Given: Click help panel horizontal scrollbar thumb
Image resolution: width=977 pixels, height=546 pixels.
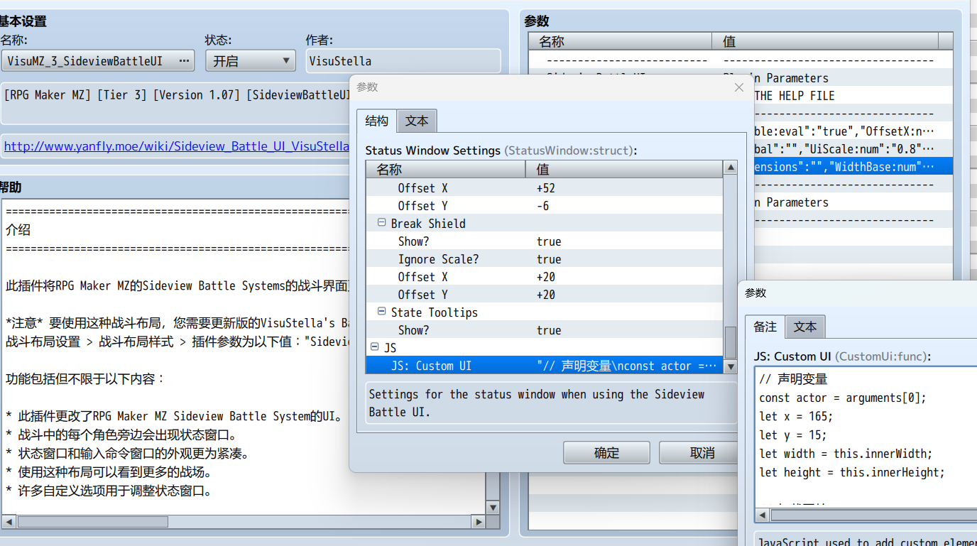Looking at the screenshot, I should pos(93,522).
